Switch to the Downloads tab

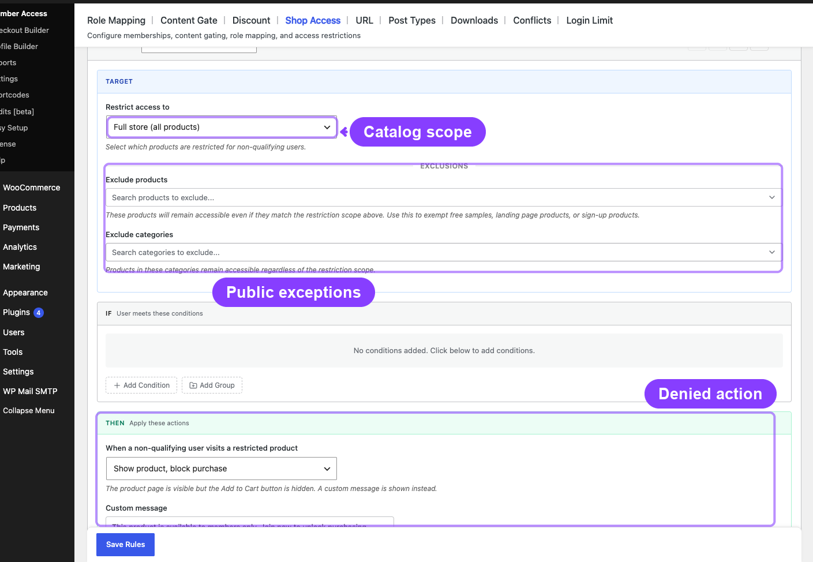[474, 20]
